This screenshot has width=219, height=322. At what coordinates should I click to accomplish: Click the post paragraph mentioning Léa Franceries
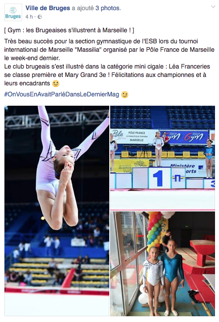(x=107, y=75)
